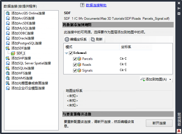Select the 添加SHP连接 entry
Image resolution: width=182 pixels, height=134 pixels.
(21, 58)
